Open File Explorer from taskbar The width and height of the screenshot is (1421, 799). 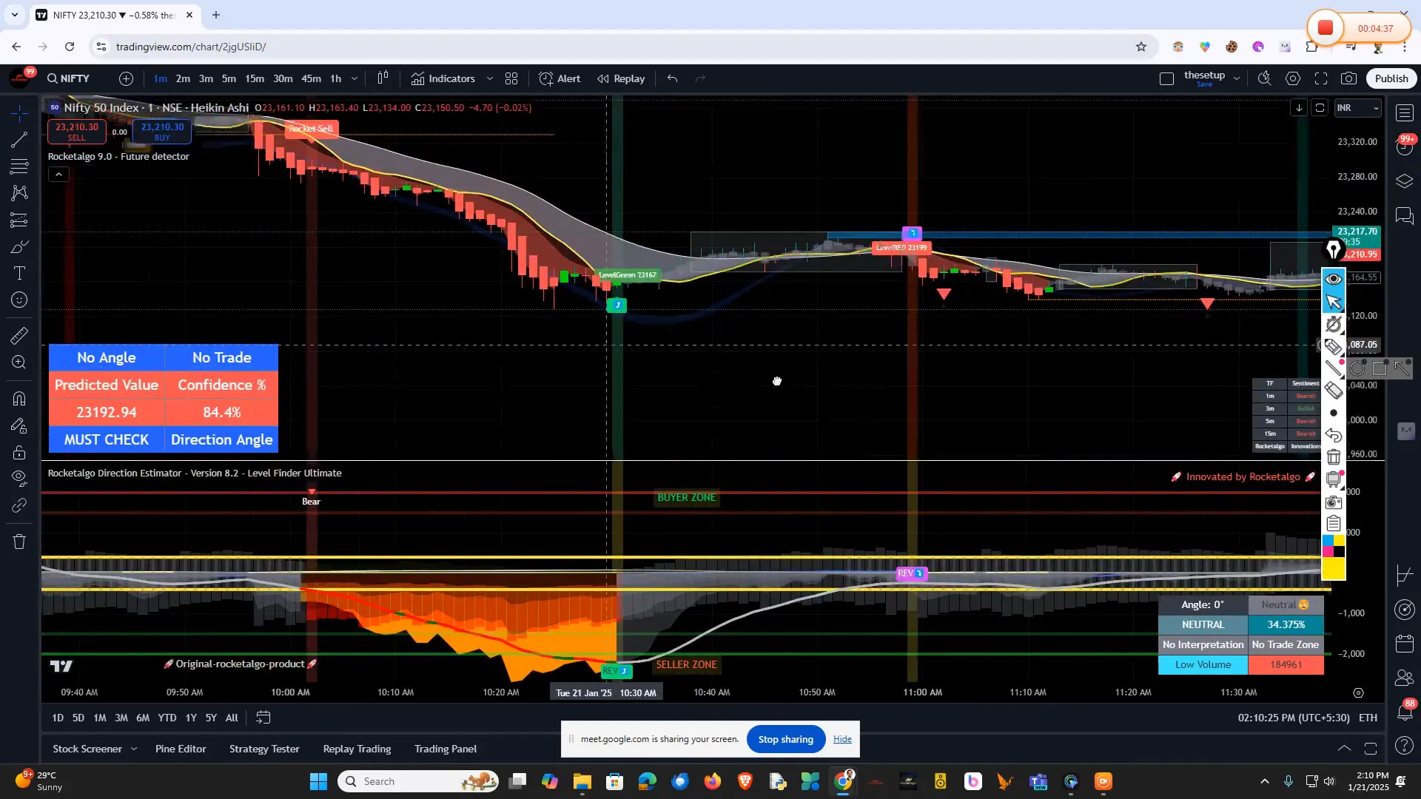click(582, 781)
